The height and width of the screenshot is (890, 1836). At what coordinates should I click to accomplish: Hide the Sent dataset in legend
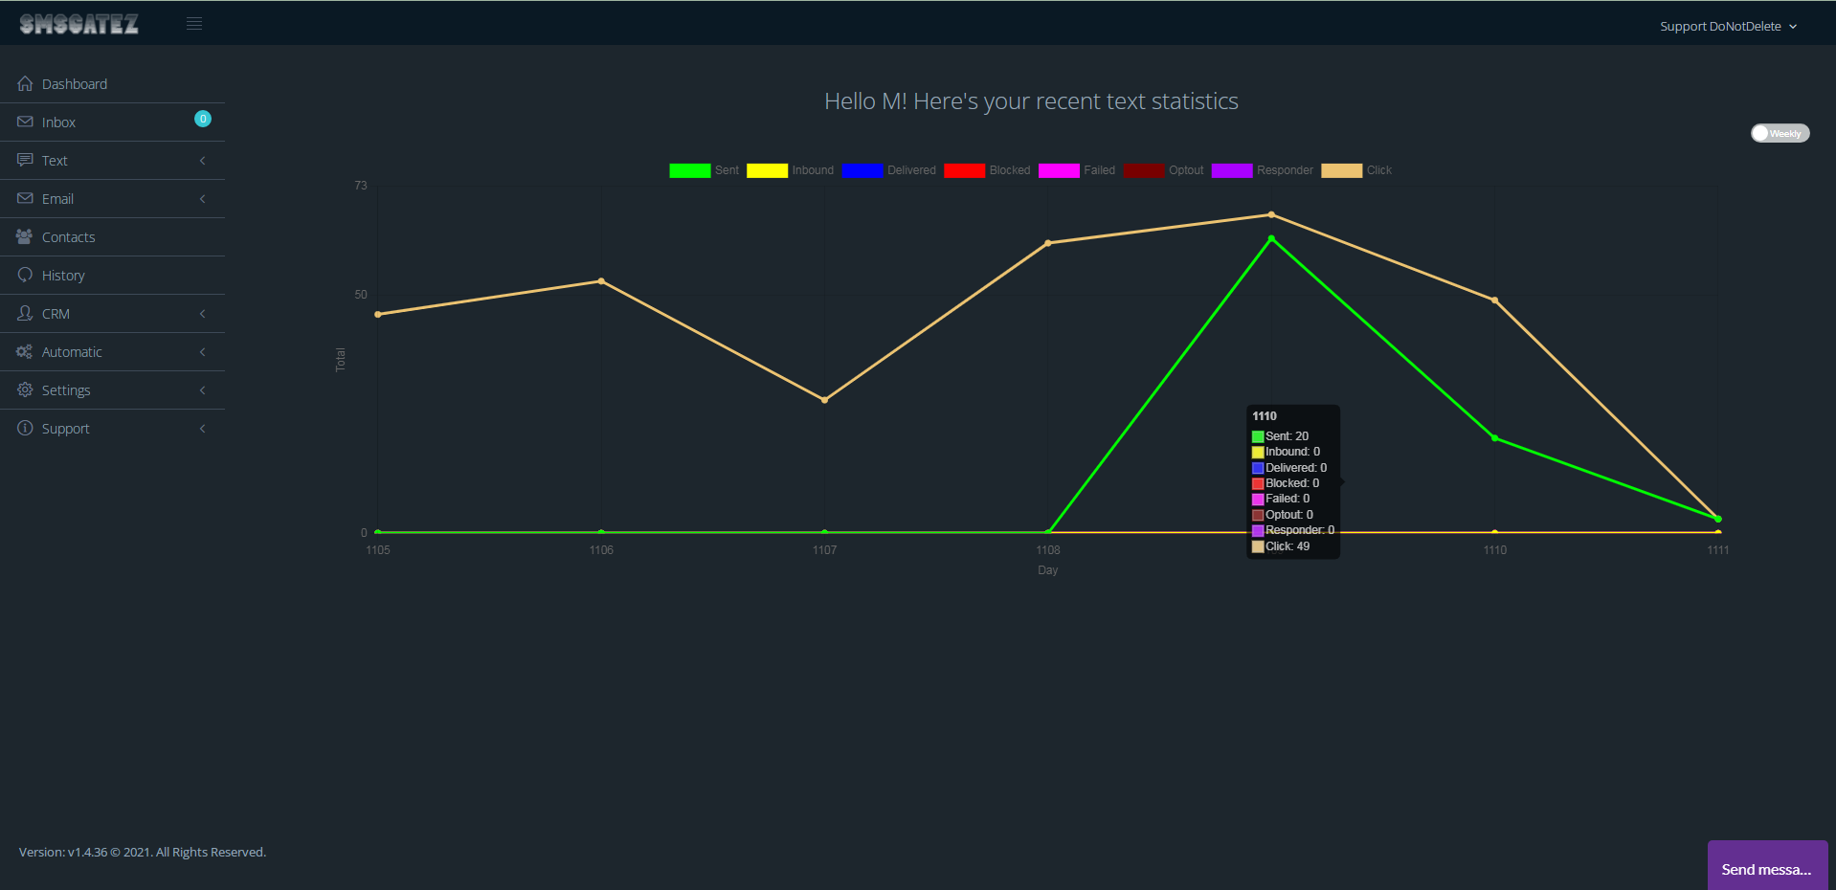704,170
